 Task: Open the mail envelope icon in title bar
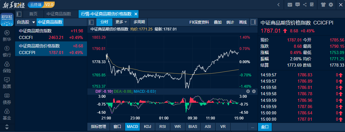click(x=289, y=5)
